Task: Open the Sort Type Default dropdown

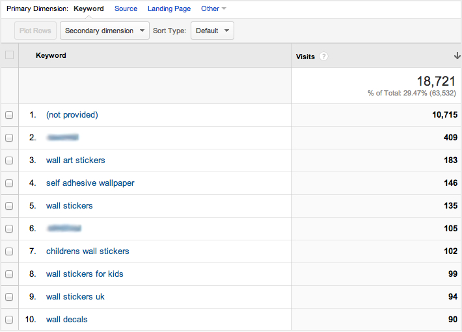Action: click(x=212, y=31)
